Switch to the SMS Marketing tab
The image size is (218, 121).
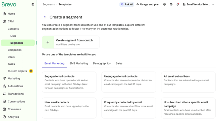(79, 64)
